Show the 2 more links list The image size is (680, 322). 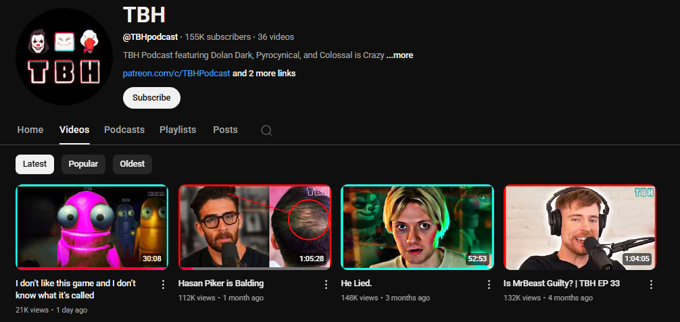point(264,73)
